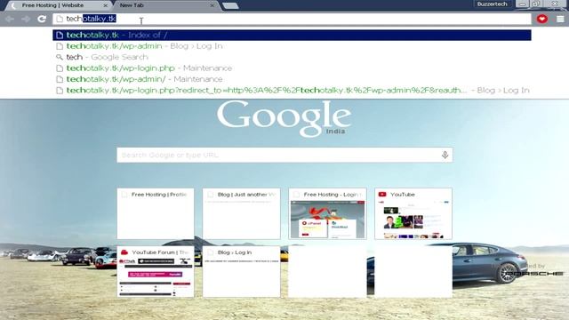Select the wp-login.php?redirect_to suggestion
Image resolution: width=569 pixels, height=320 pixels.
coord(292,91)
